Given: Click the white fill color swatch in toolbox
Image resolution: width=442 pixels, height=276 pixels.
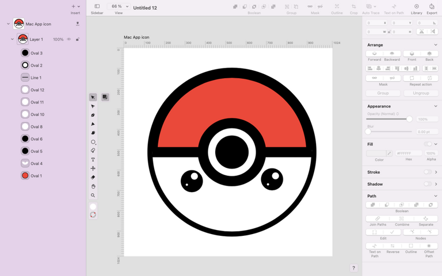Looking at the screenshot, I should [x=93, y=206].
